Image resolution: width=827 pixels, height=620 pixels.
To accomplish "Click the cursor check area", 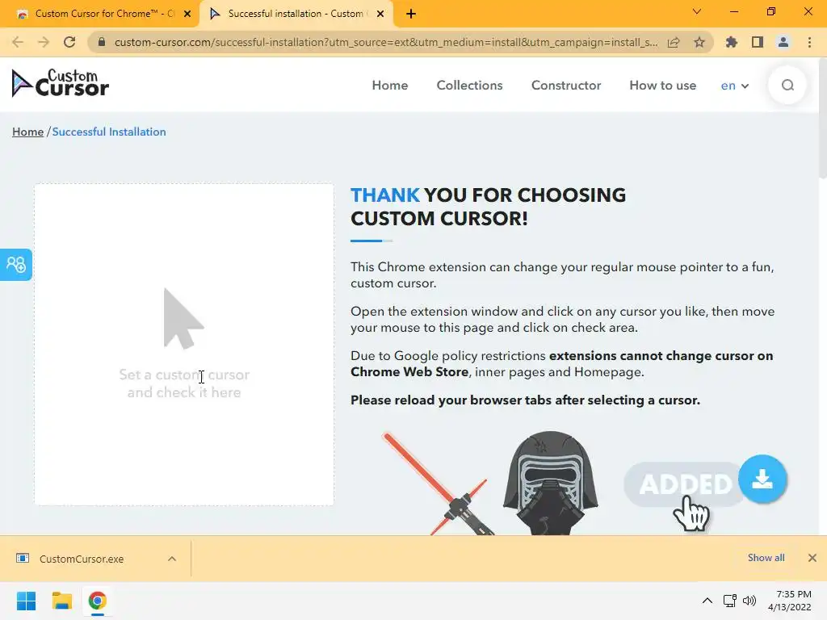I will 184,345.
